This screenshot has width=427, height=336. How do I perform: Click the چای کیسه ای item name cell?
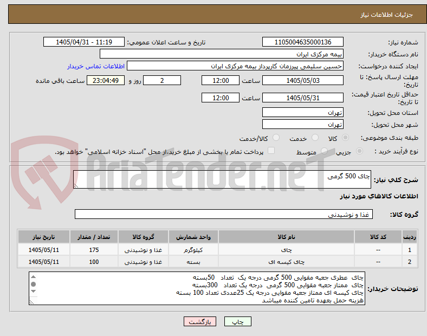coord(286,262)
